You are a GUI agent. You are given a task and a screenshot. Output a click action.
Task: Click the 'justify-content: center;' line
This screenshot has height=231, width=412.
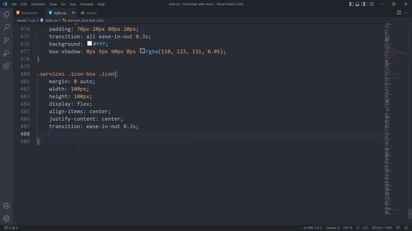tap(86, 119)
